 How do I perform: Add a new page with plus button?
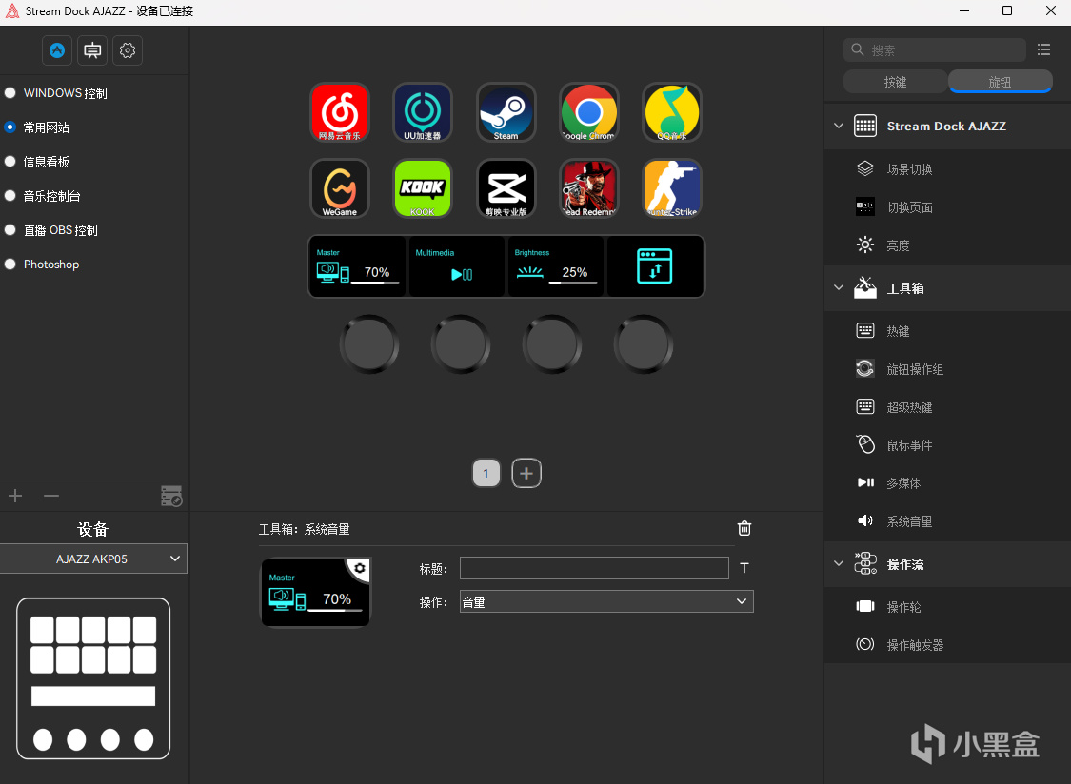pyautogui.click(x=526, y=473)
